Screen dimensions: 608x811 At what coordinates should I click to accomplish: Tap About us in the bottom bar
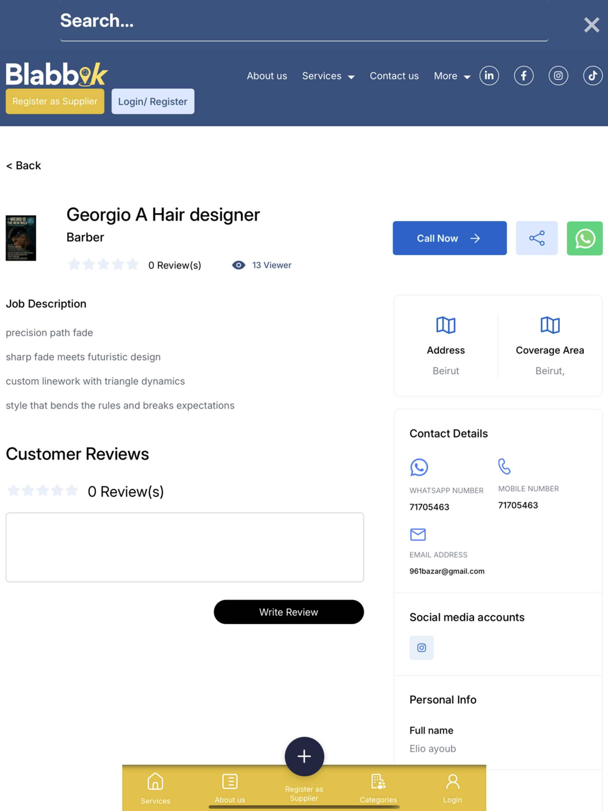pos(229,788)
